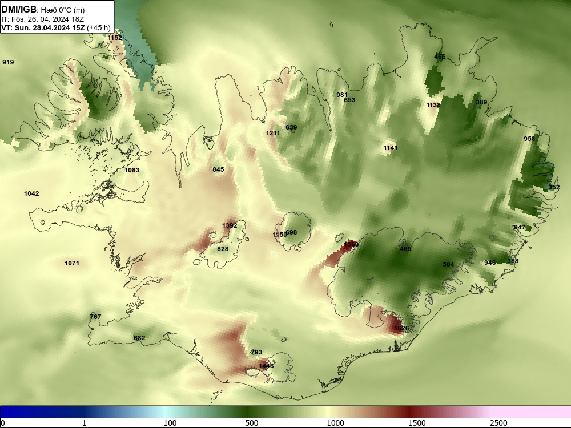571x428 pixels.
Task: Select the 946 value label
Action: pos(490,263)
